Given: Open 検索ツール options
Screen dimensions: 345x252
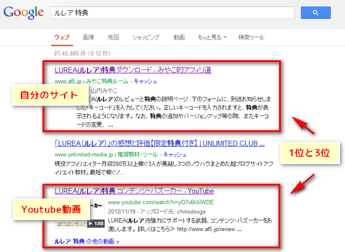Looking at the screenshot, I should click(x=251, y=37).
